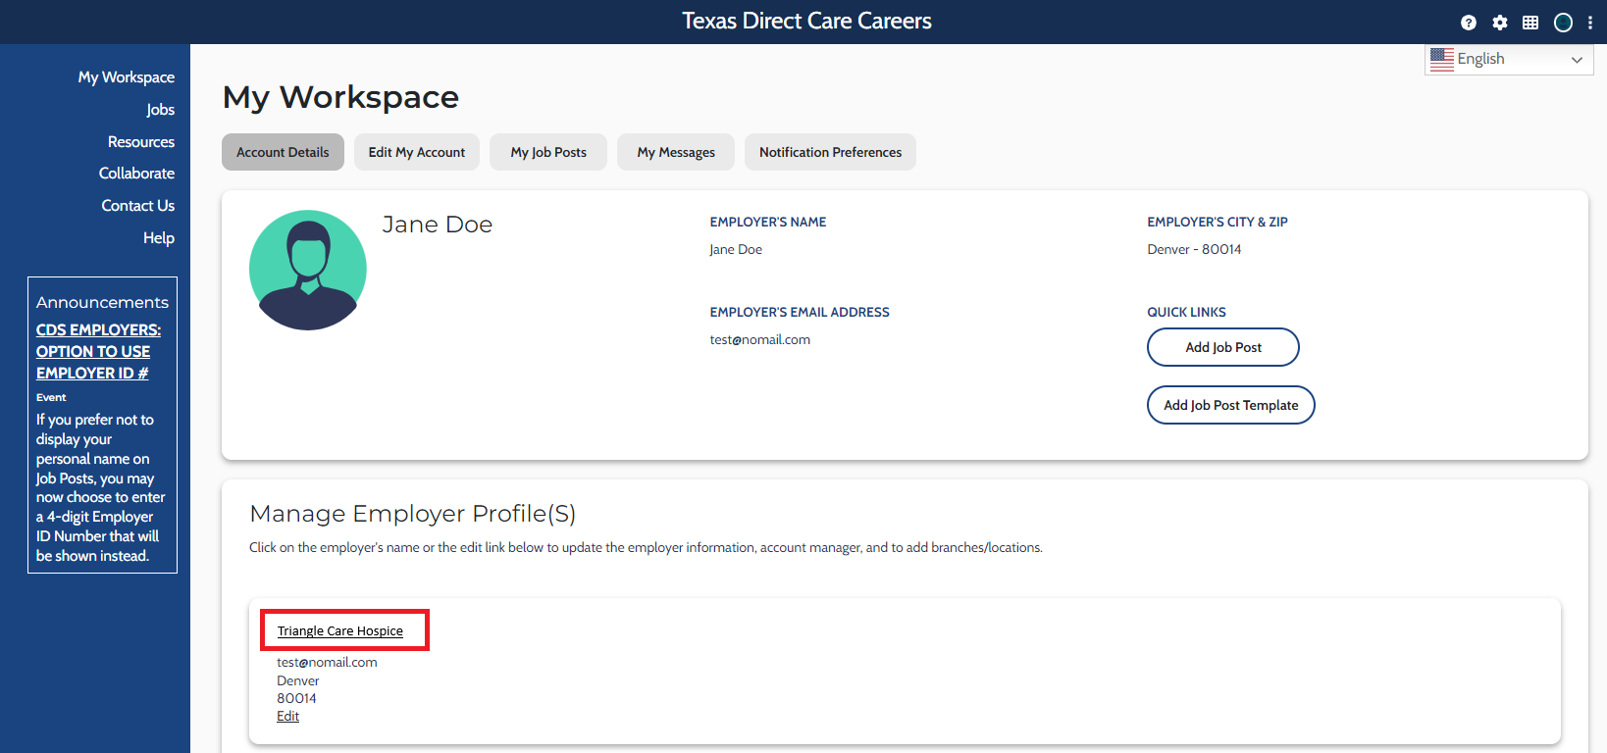Navigate to Jobs in the sidebar
The width and height of the screenshot is (1607, 753).
161,110
